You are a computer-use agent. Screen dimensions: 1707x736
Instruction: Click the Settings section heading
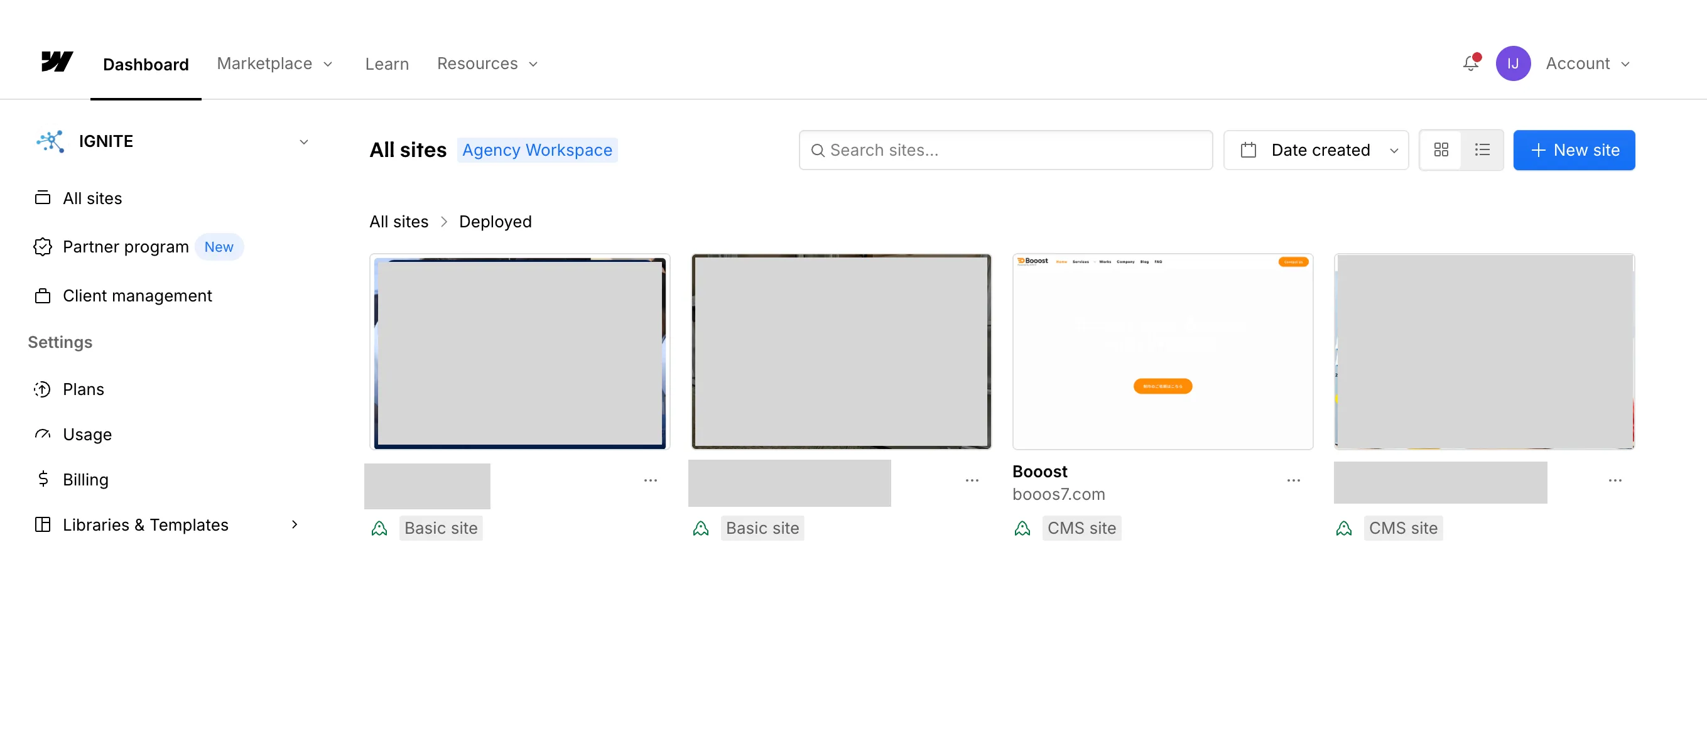(60, 342)
